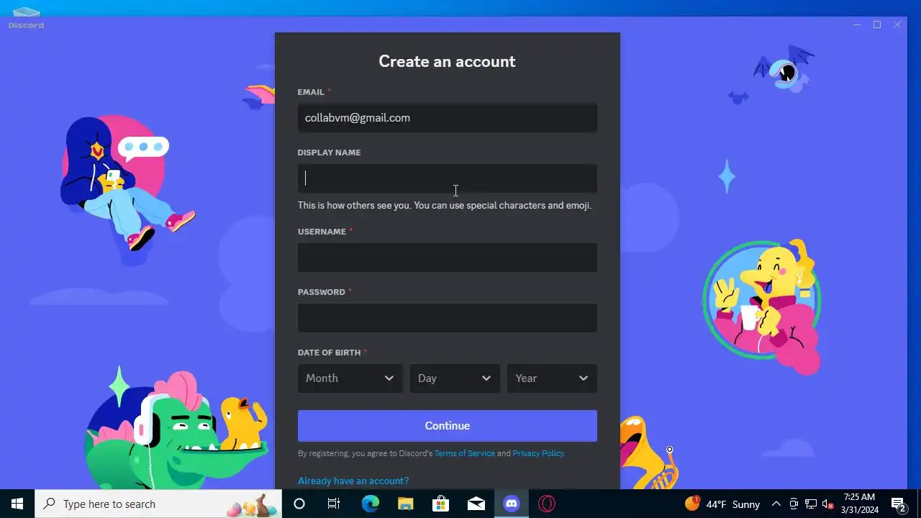Open the network status tray icon

(x=811, y=504)
